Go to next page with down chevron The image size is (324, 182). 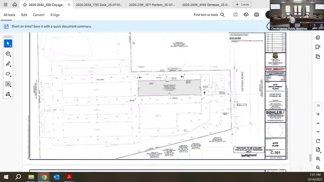tap(318, 132)
